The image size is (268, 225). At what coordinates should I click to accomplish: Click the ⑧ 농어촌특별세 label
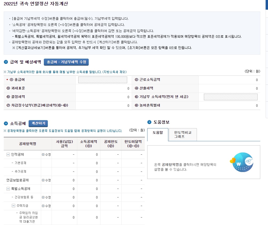pos(147,105)
